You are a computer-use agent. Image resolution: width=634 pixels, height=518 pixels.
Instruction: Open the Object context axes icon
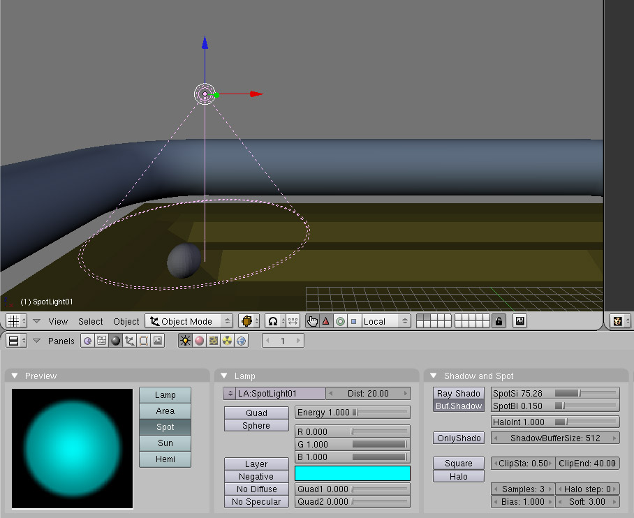129,341
